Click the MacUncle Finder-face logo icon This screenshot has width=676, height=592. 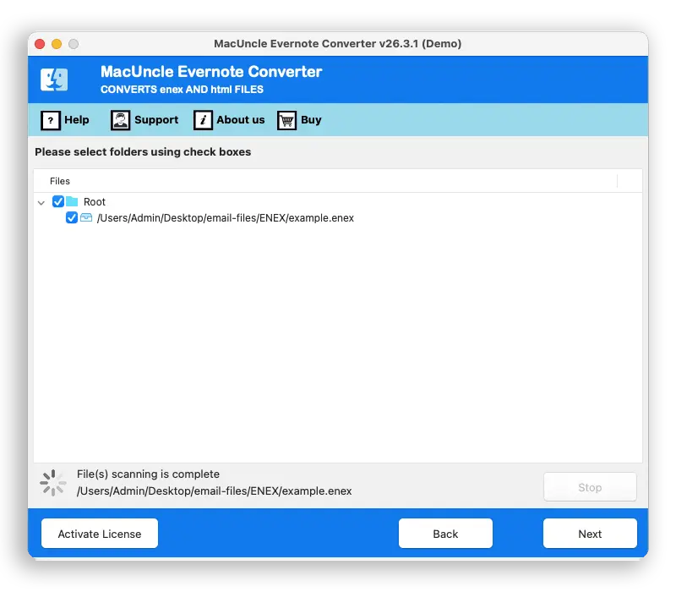point(54,79)
